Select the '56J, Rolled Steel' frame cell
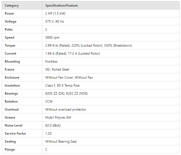Image resolution: width=181 pixels, height=155 pixels. tap(57, 70)
